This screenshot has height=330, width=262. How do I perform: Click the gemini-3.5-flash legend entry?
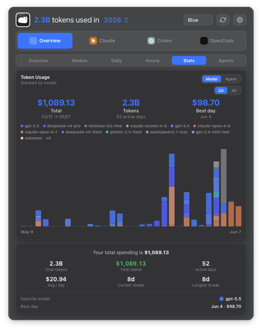124,132
